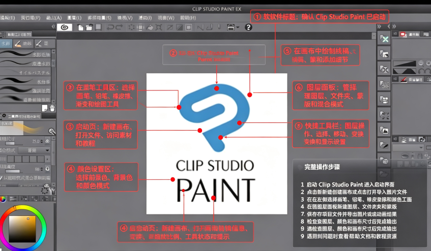The image size is (431, 251).
Task: Open the image material folder icon
Action: tap(384, 54)
